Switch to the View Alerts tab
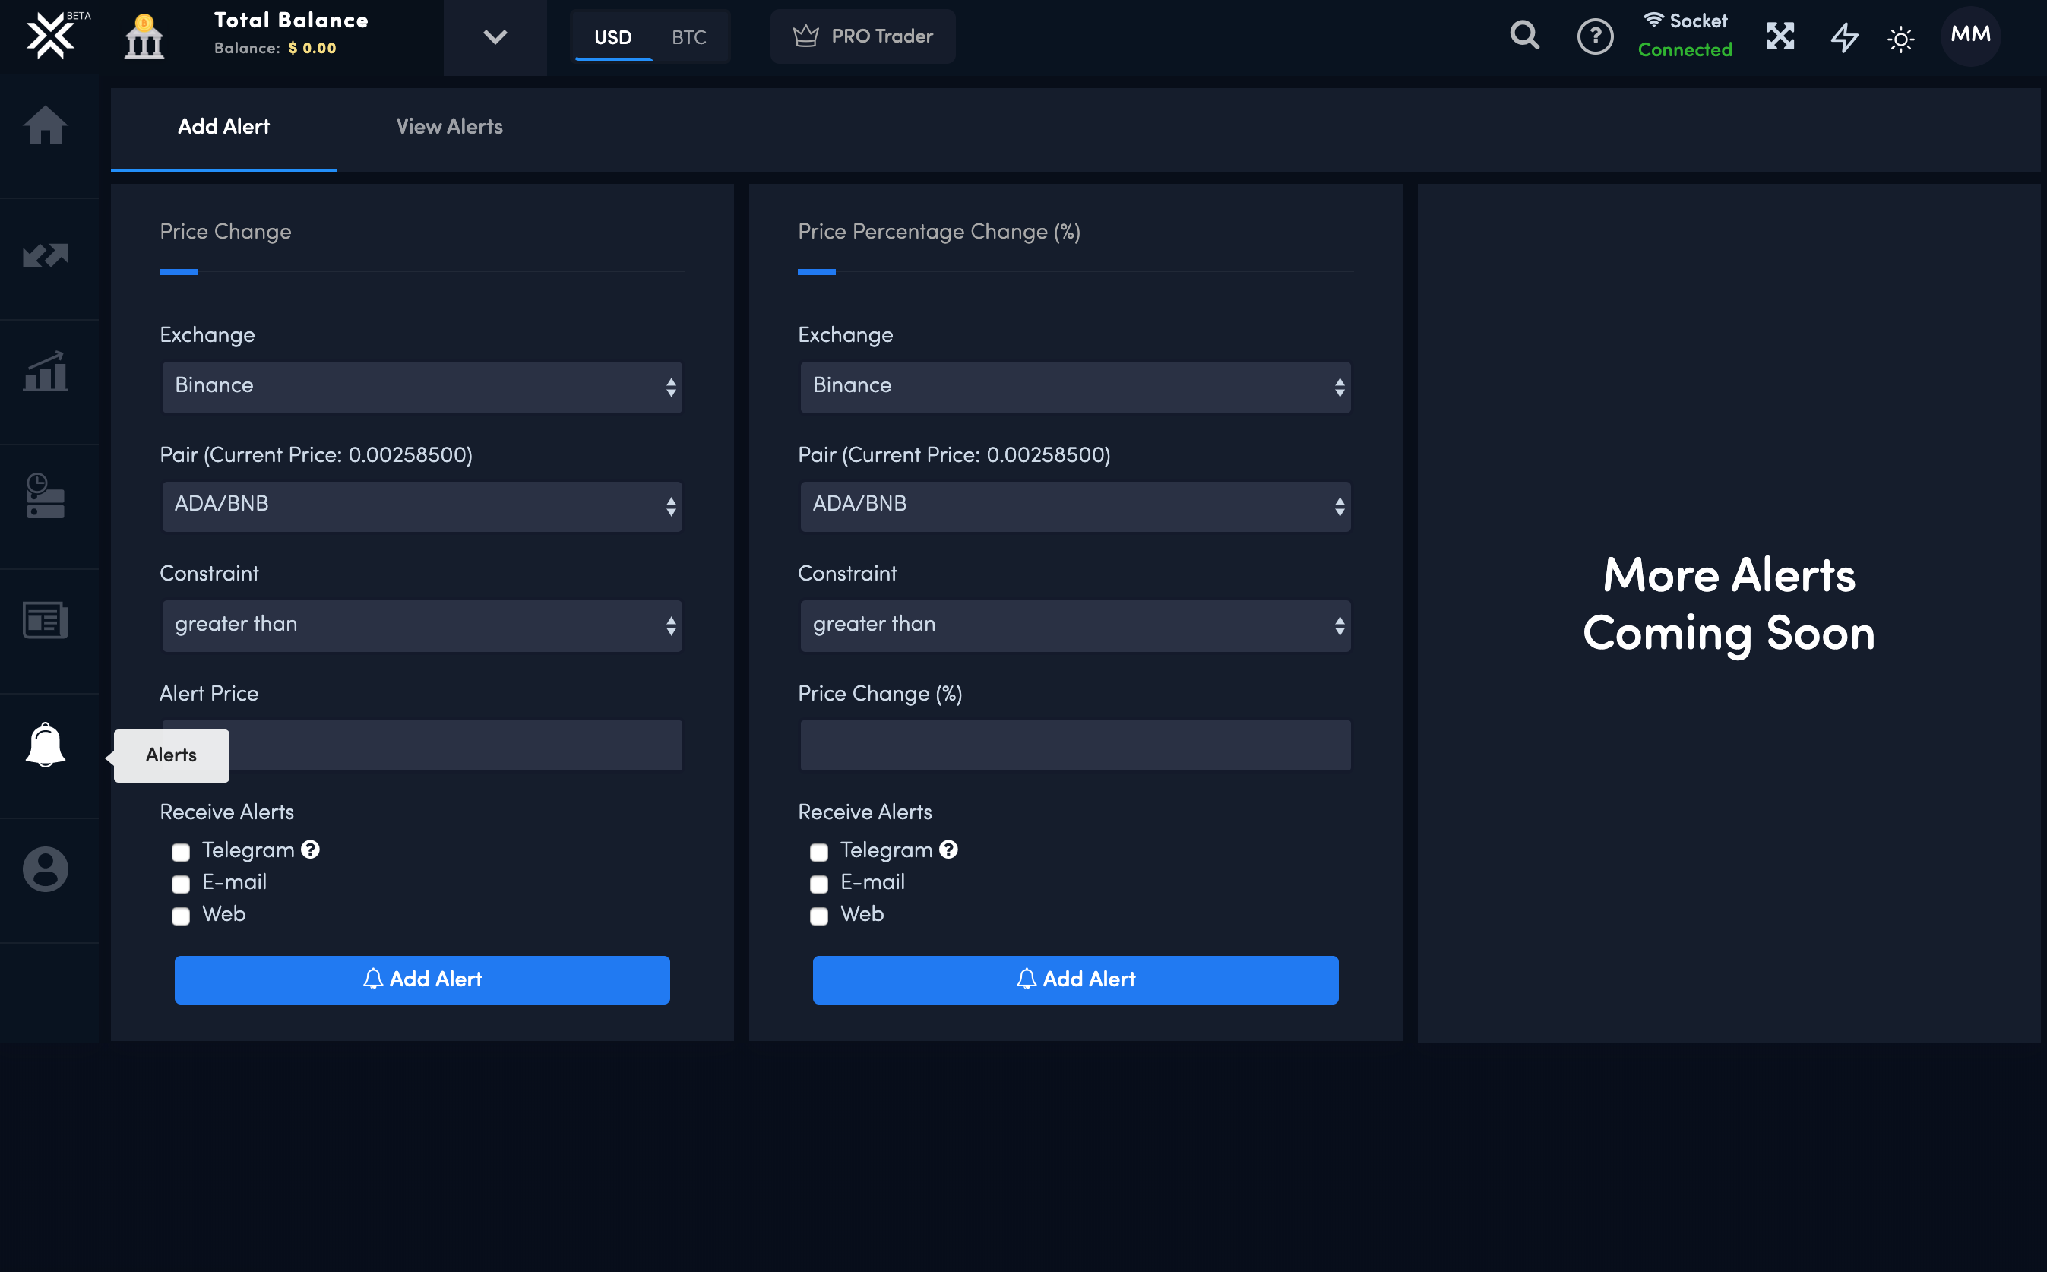Image resolution: width=2047 pixels, height=1272 pixels. pos(449,127)
